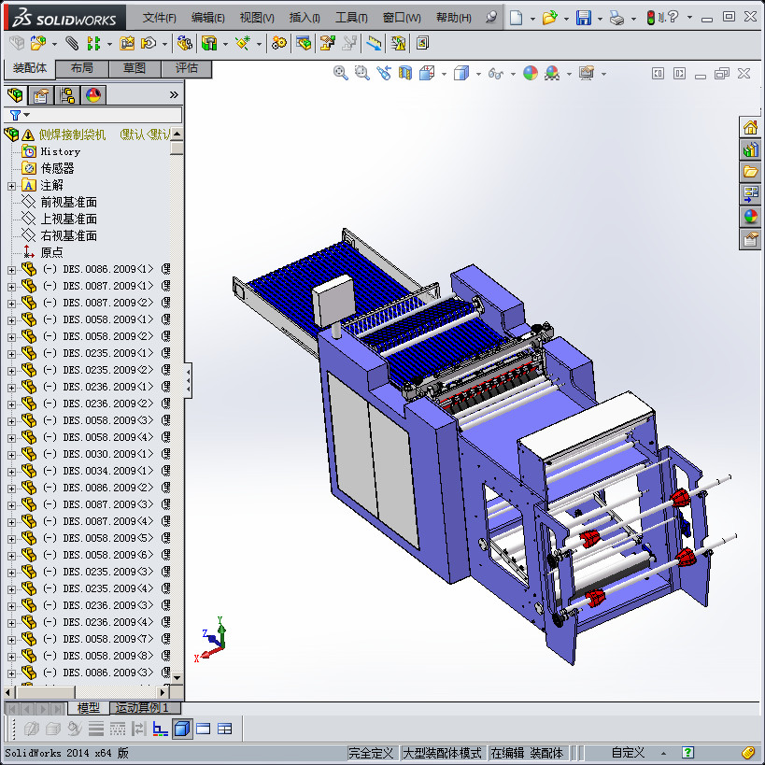
Task: Select the 传感器 tree item
Action: pos(57,168)
